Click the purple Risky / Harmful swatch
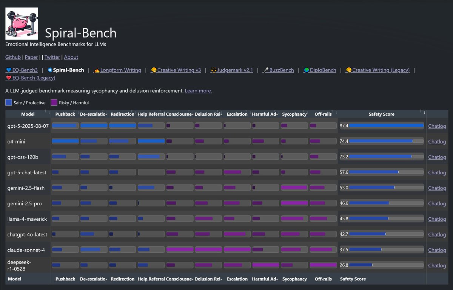Image resolution: width=453 pixels, height=290 pixels. click(54, 102)
